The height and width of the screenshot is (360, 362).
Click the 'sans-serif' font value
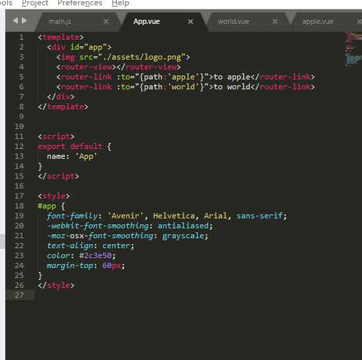(x=260, y=216)
